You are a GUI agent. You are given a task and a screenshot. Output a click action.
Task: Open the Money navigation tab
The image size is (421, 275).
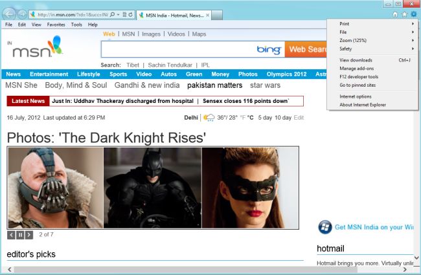pyautogui.click(x=220, y=74)
